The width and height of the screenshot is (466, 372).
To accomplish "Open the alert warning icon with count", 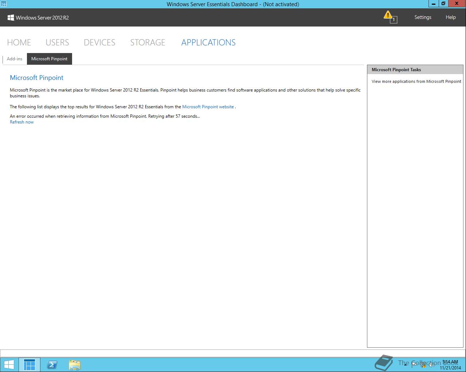I will coord(390,17).
